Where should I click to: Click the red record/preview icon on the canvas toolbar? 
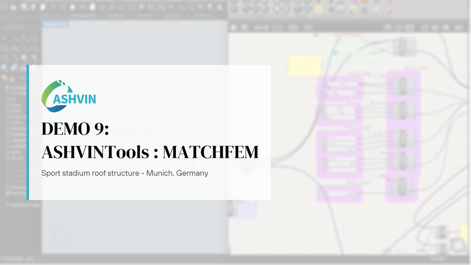point(409,27)
